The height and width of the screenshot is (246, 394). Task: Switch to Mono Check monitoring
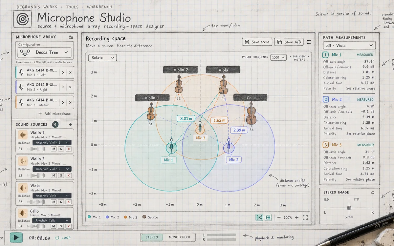click(180, 237)
